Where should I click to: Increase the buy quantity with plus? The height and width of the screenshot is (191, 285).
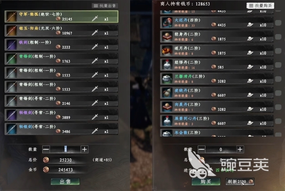pos(240,149)
